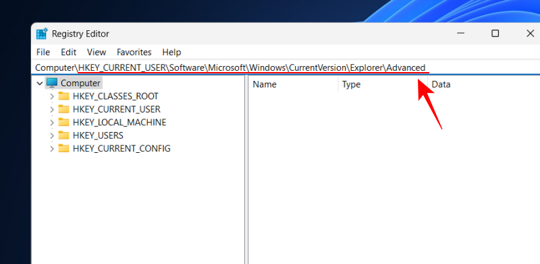Select HKEY_CURRENT_CONFIG text in the tree
Screen dimensions: 540x264
coord(122,148)
